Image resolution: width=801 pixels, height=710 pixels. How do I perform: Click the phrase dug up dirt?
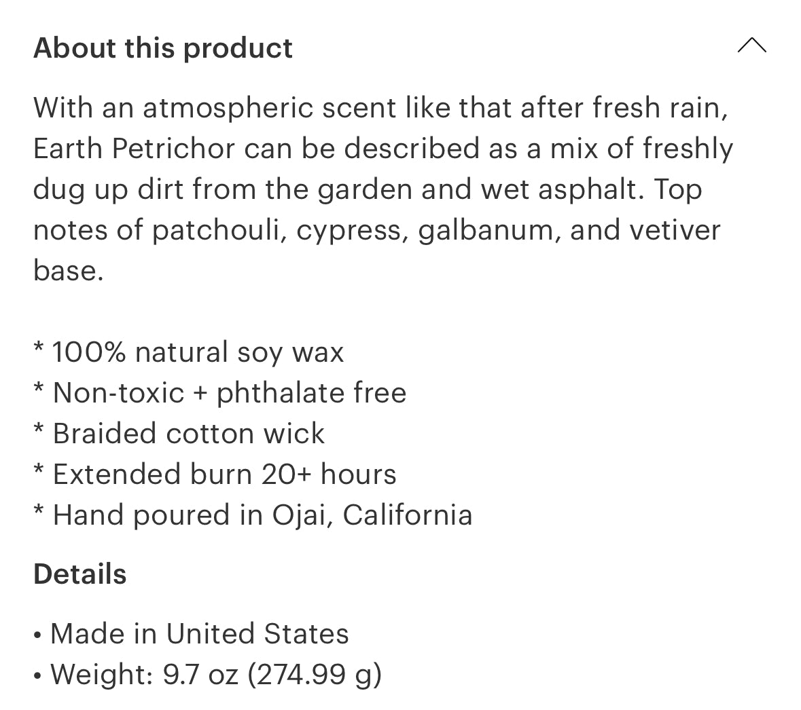point(109,189)
